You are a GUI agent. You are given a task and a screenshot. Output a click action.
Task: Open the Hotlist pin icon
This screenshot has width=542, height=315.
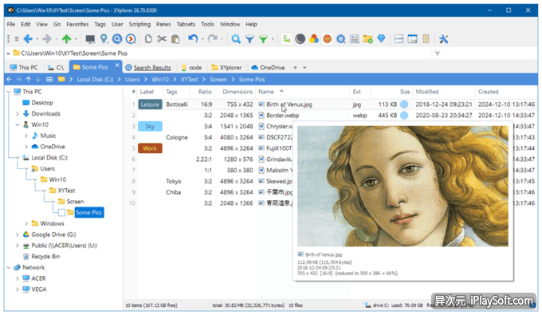[104, 39]
